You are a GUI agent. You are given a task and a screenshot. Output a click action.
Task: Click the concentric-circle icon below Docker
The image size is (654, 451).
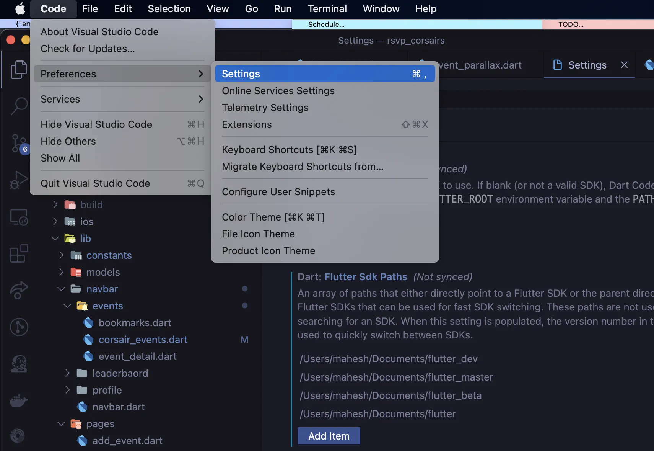(18, 435)
